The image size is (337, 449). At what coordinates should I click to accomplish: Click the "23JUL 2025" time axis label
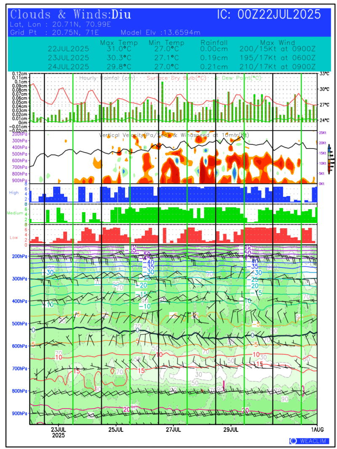point(59,432)
